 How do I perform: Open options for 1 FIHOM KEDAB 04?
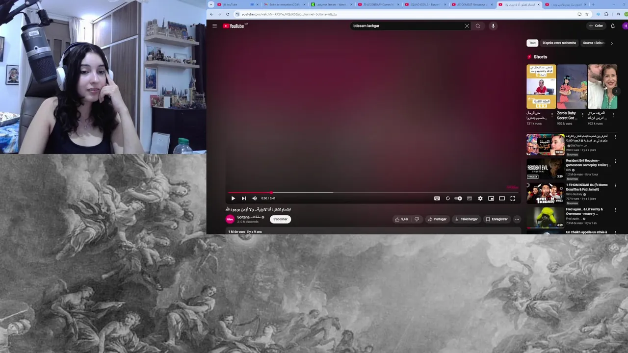615,185
